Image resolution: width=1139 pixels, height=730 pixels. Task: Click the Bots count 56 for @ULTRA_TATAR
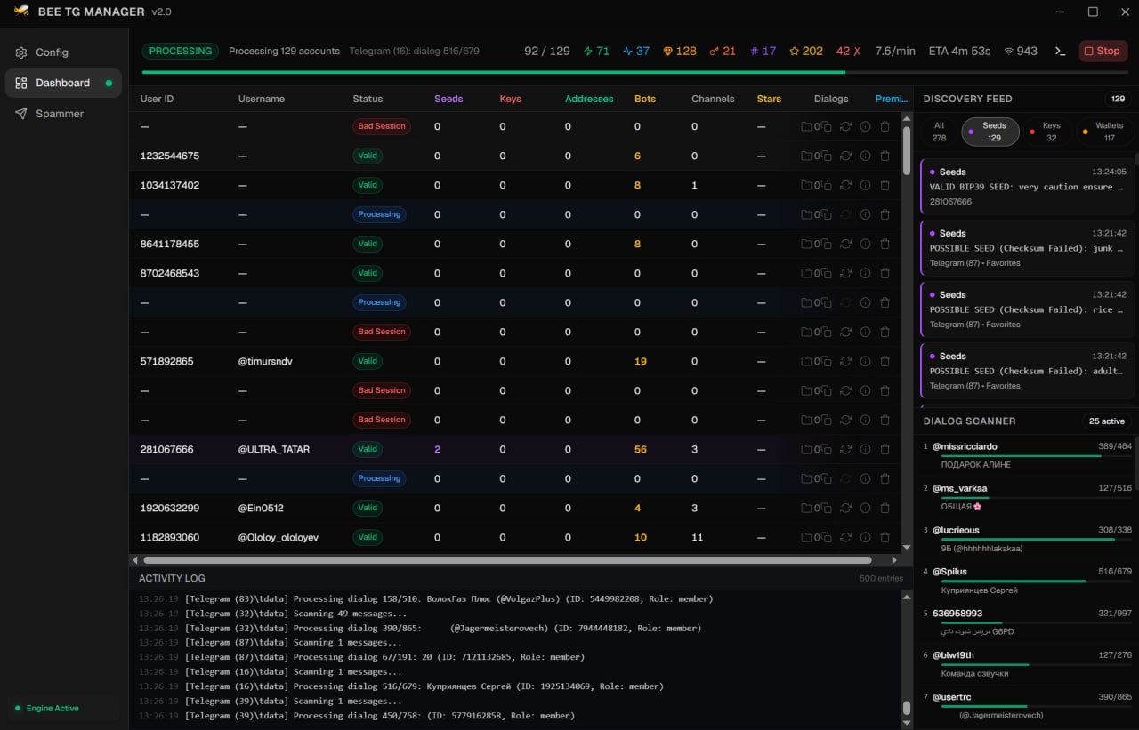point(641,449)
